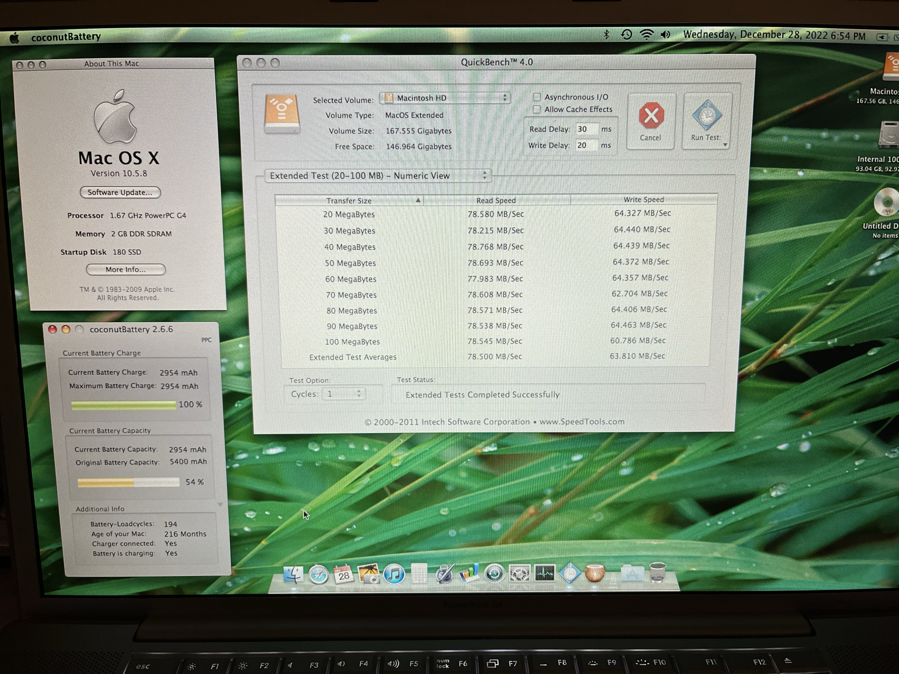The width and height of the screenshot is (899, 674).
Task: Open the coconutBattery application menu
Action: point(66,37)
